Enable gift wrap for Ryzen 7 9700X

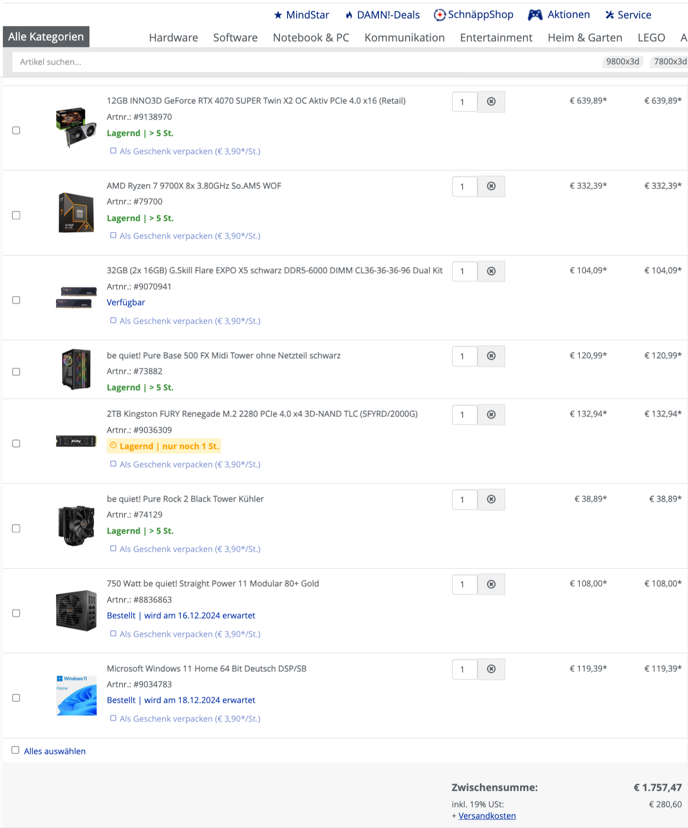(113, 235)
